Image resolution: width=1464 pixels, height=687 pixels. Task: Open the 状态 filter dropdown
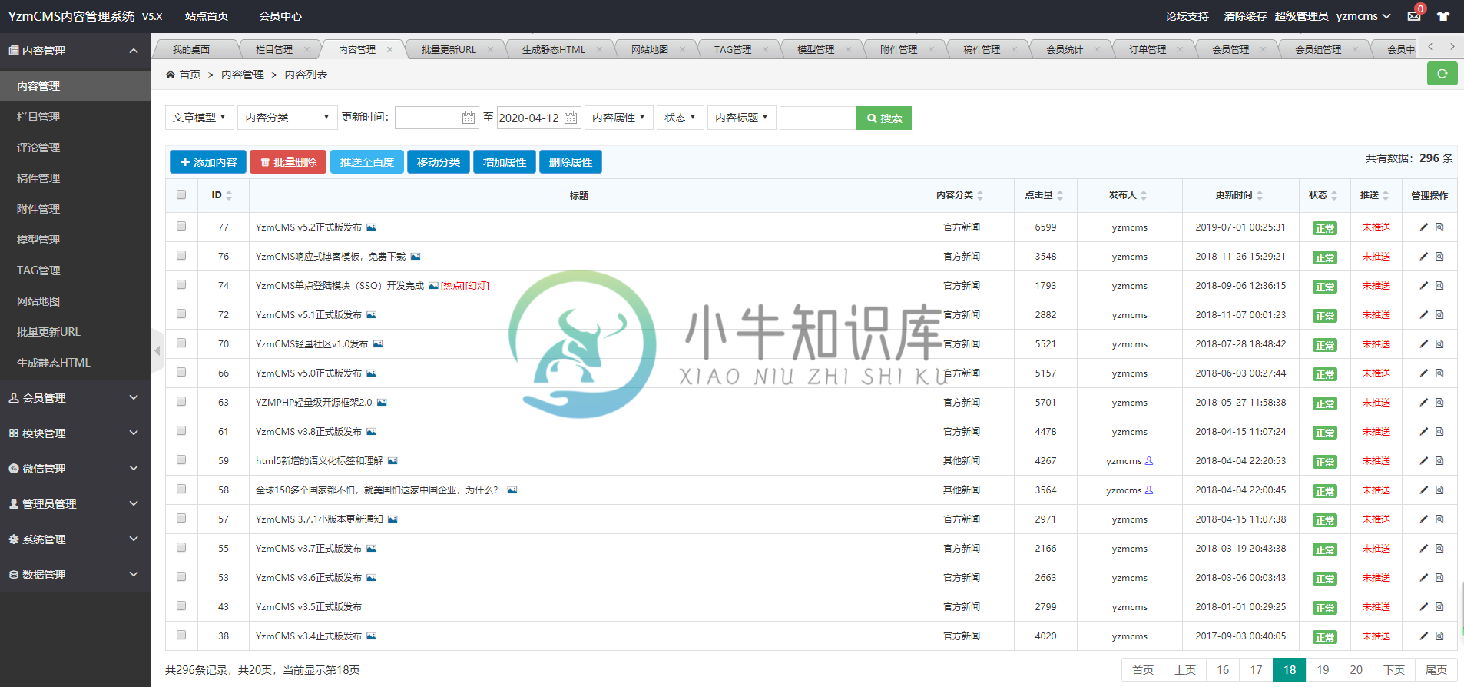[681, 118]
